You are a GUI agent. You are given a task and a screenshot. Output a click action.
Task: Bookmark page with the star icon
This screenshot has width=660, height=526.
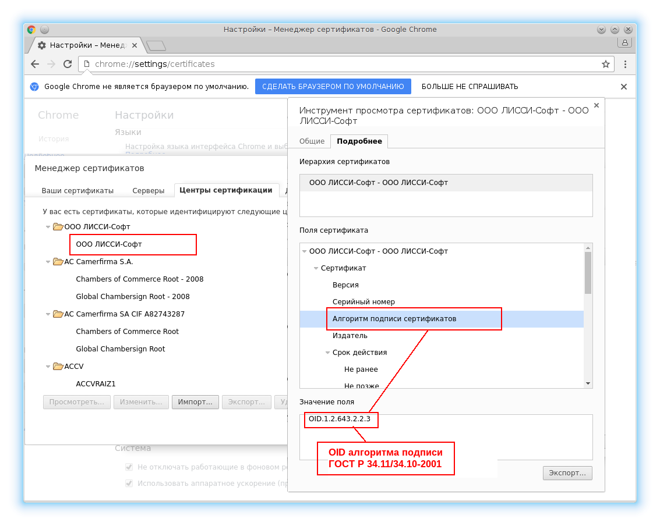click(605, 64)
